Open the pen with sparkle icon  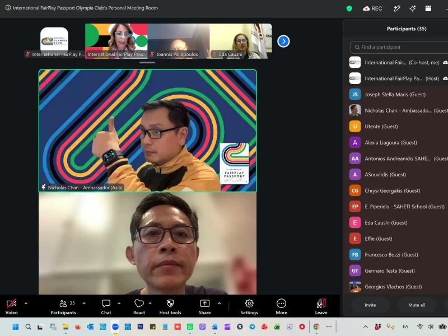(x=397, y=8)
